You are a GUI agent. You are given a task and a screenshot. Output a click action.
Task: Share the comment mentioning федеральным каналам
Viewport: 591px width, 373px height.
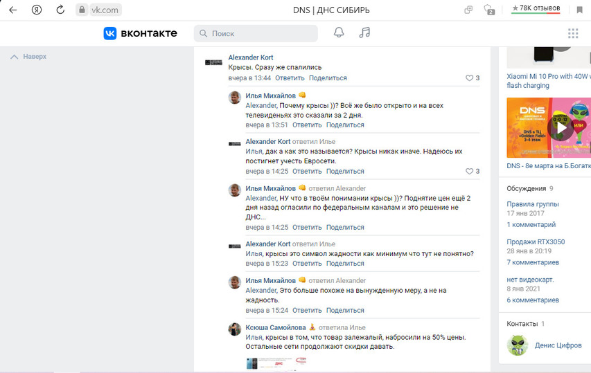[x=345, y=228]
